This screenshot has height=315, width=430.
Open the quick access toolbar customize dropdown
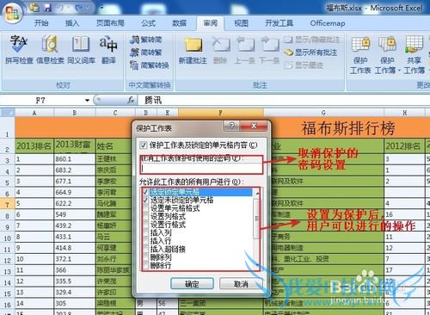[101, 8]
